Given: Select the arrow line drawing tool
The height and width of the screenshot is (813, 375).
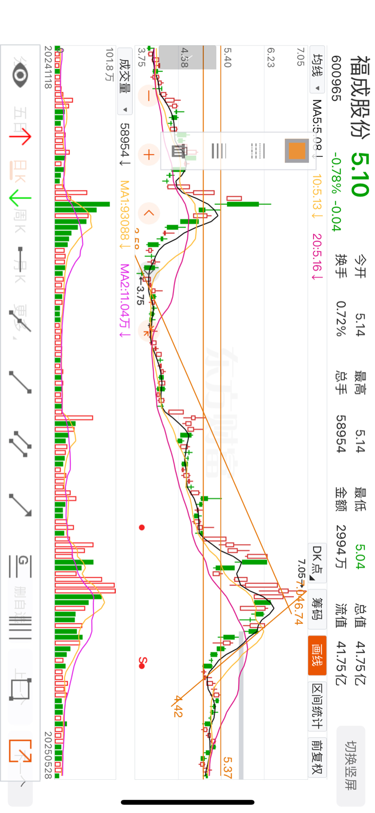Looking at the screenshot, I should coord(20,505).
